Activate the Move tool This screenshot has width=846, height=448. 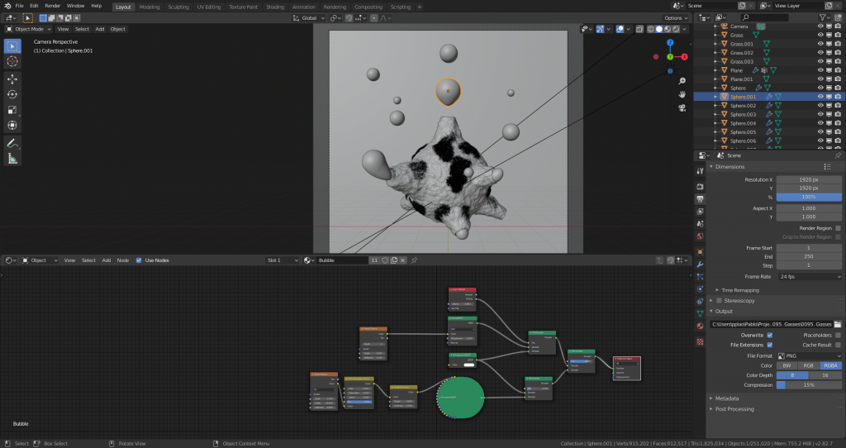click(x=12, y=79)
